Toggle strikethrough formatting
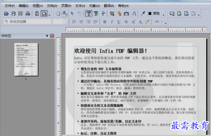This screenshot has width=211, height=136. coord(126,22)
